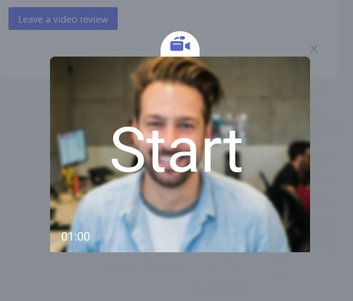353x301 pixels.
Task: Click the purple video camera icon
Action: click(x=180, y=44)
